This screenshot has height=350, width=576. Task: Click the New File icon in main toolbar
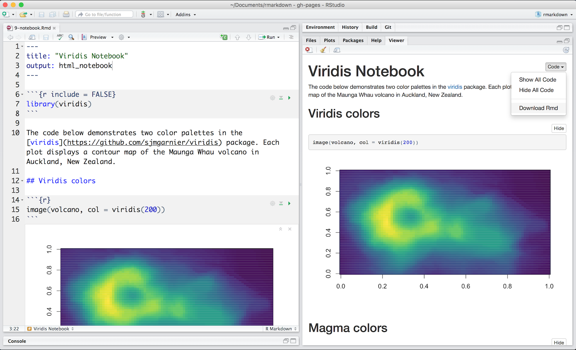point(5,14)
